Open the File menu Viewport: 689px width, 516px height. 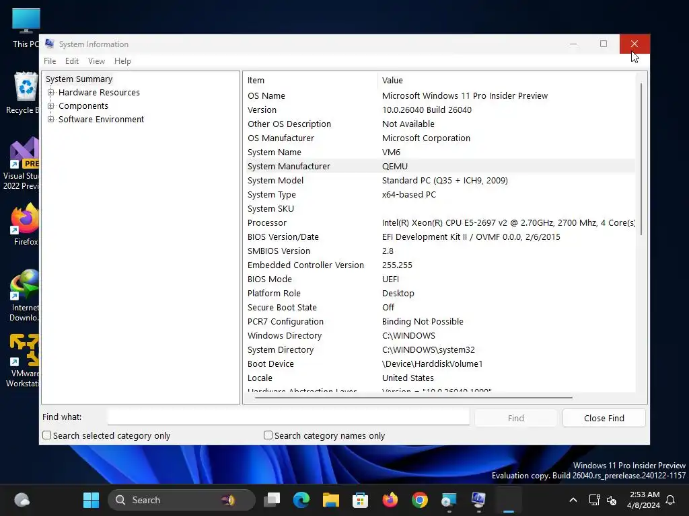point(50,61)
